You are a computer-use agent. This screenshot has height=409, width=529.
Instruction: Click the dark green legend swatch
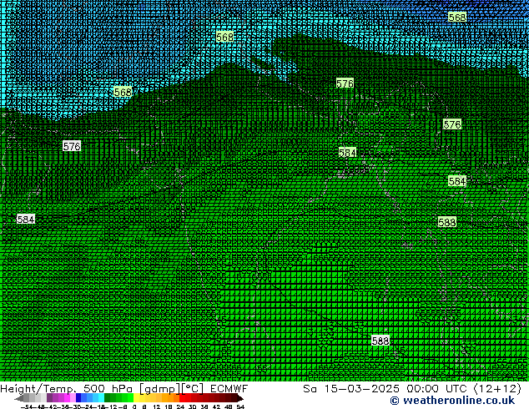(108, 397)
